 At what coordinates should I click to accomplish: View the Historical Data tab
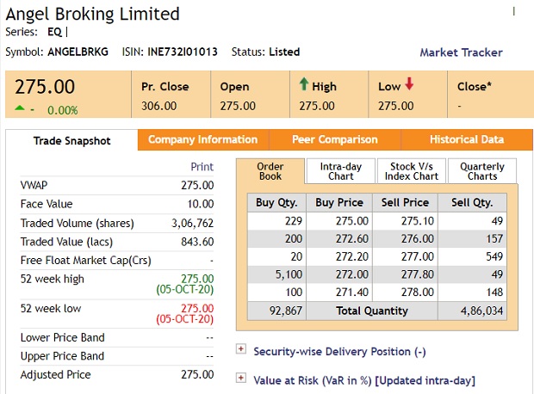point(467,139)
